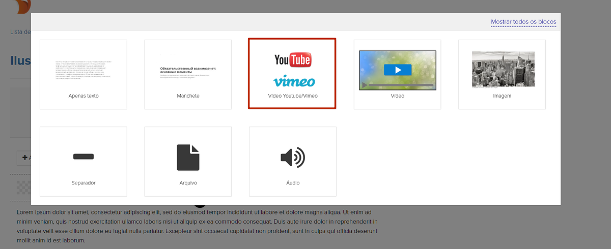Click the Mostrar todos os blocos link
611x249 pixels.
click(x=523, y=22)
